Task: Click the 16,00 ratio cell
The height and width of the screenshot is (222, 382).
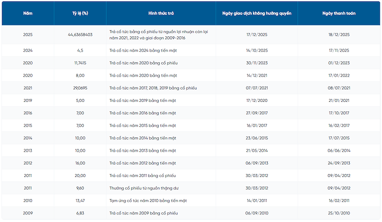Action: click(80, 163)
